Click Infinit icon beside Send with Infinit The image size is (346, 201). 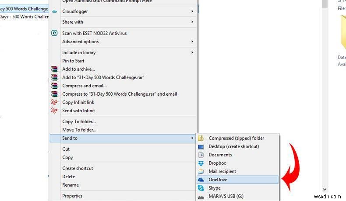54,111
